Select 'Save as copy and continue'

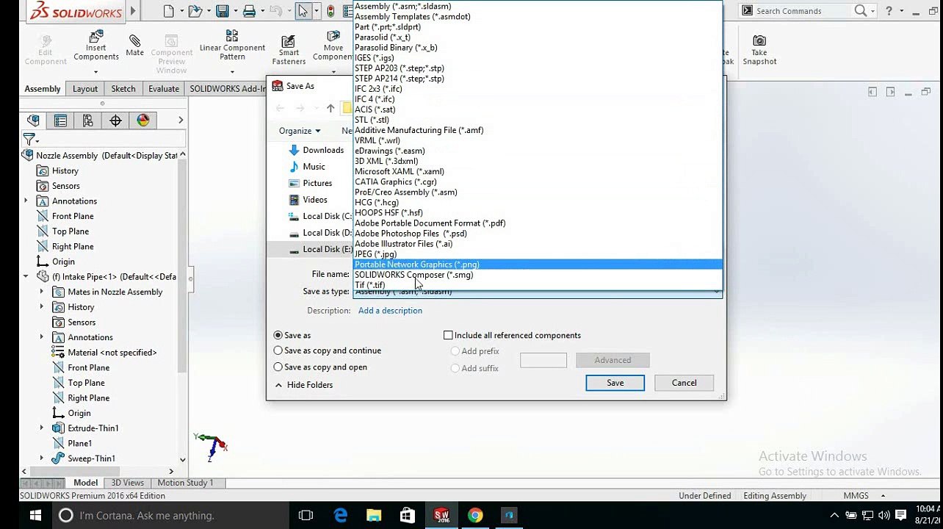click(278, 350)
